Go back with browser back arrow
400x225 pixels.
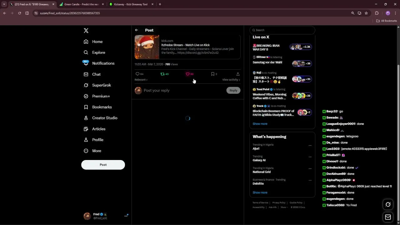[x=4, y=13]
